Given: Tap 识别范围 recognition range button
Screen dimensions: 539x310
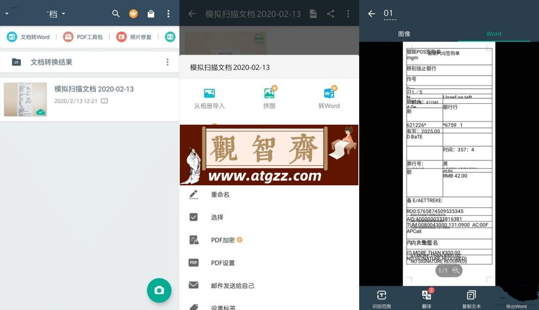Looking at the screenshot, I should (382, 299).
